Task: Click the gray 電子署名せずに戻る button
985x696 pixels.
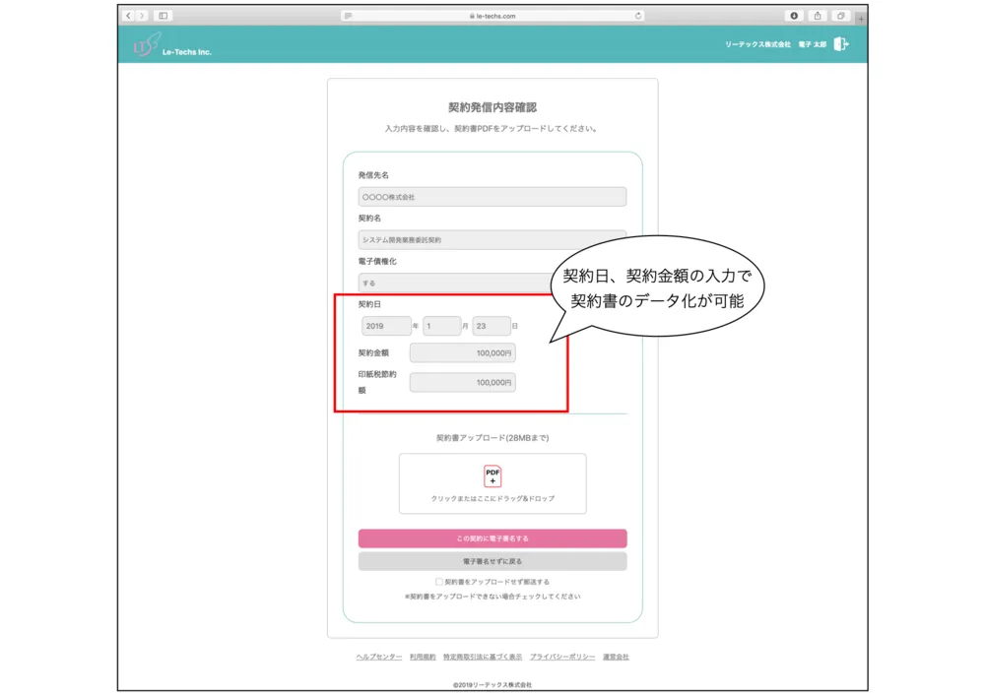Action: (x=492, y=561)
